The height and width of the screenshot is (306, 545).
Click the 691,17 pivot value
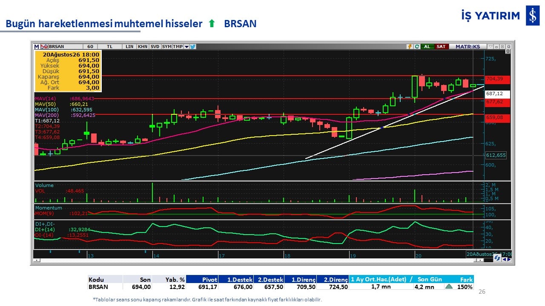point(208,287)
